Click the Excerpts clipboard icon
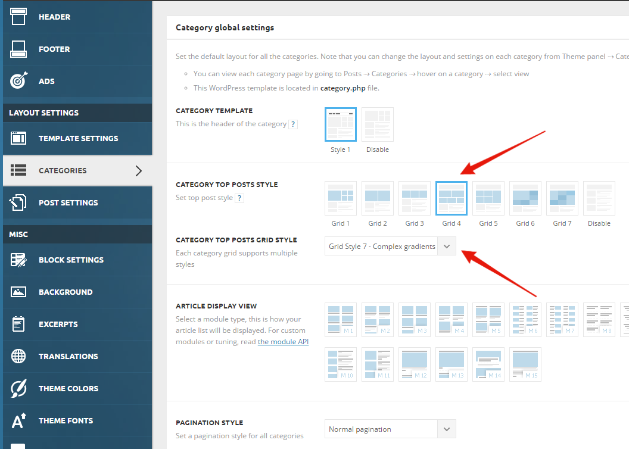629x449 pixels. (x=18, y=324)
